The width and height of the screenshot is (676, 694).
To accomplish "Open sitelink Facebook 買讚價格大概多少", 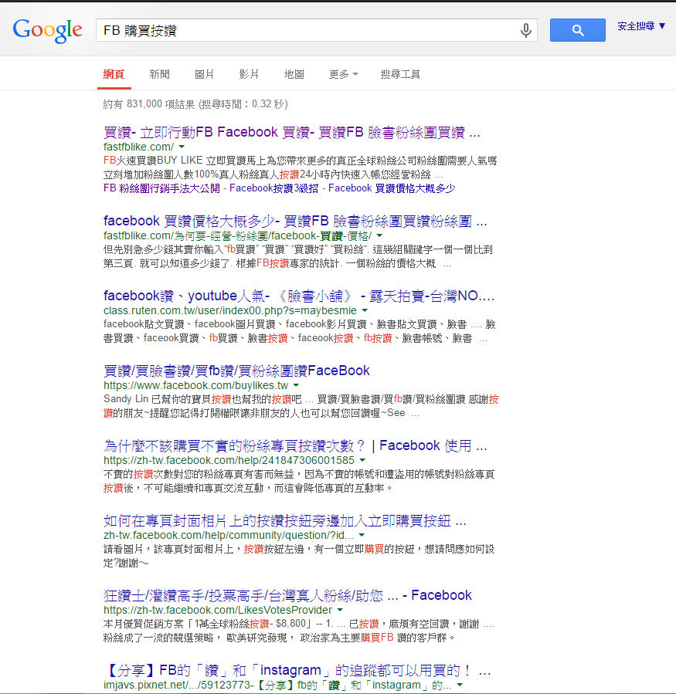I will tap(392, 188).
